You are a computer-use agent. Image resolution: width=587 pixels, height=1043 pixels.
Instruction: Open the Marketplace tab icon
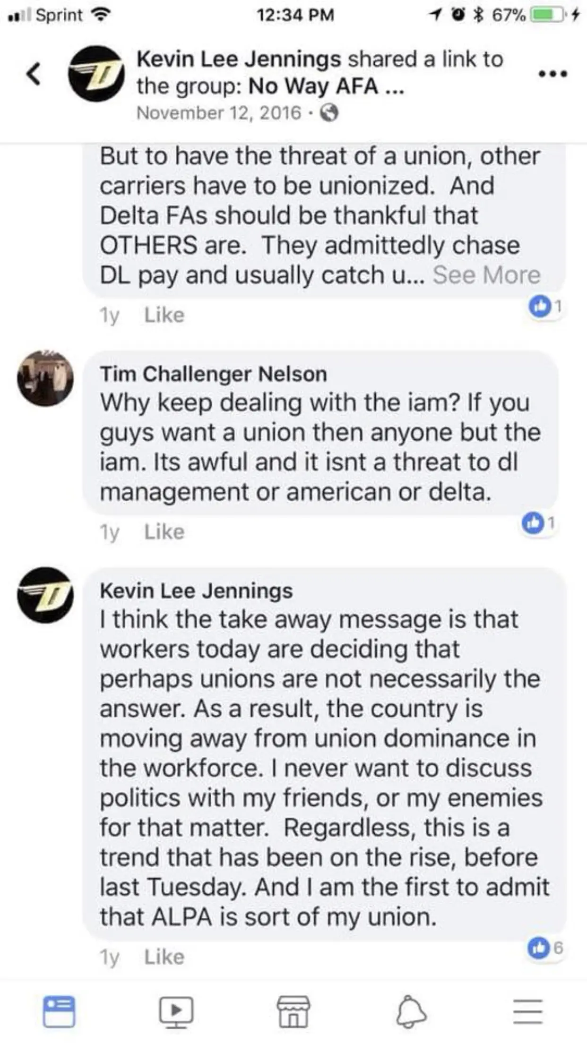point(293,1011)
